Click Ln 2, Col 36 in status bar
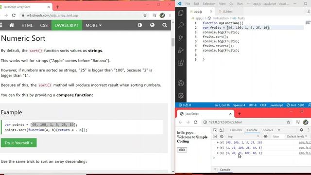 [x=222, y=105]
